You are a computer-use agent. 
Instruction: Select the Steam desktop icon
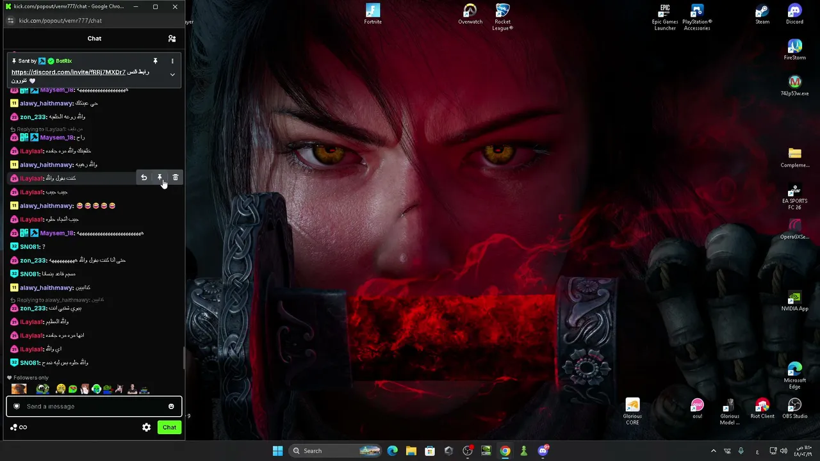click(x=762, y=14)
